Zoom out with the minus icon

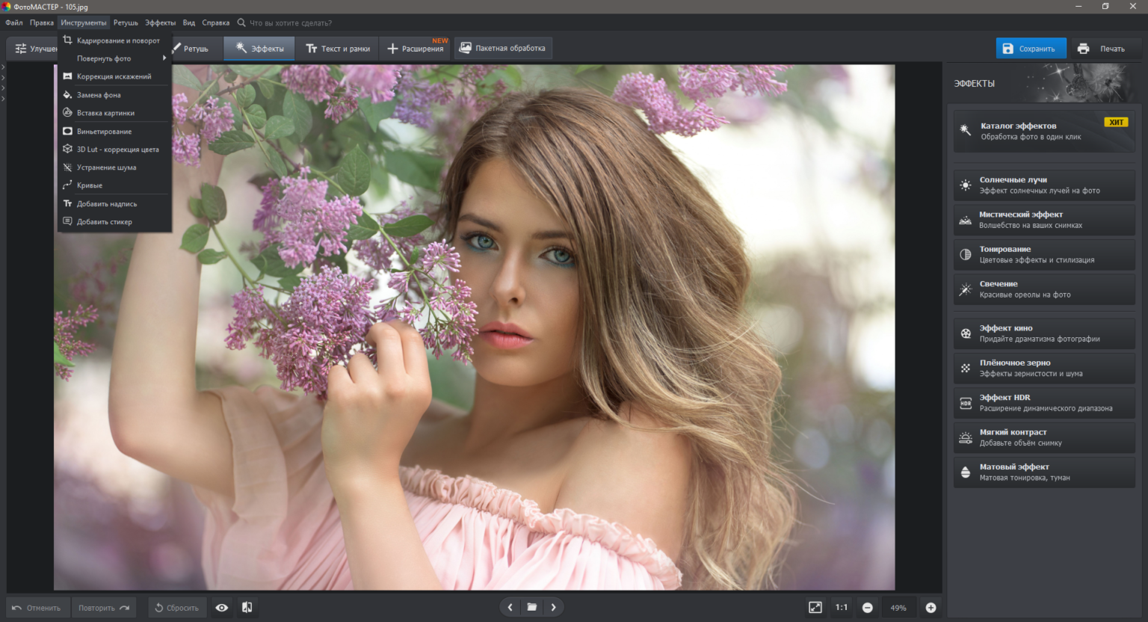pyautogui.click(x=867, y=608)
